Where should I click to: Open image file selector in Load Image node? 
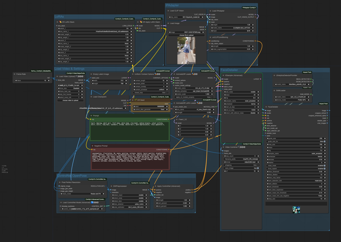click(x=186, y=32)
